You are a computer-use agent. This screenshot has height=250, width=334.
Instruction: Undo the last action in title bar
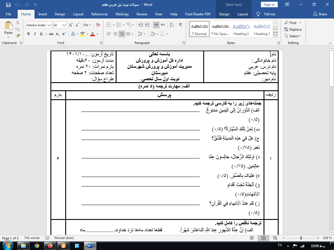pos(17,5)
